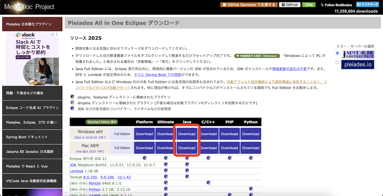Image resolution: width=383 pixels, height=196 pixels.
Task: Click the green dropins directory cube icon in legend
Action: (x=72, y=102)
